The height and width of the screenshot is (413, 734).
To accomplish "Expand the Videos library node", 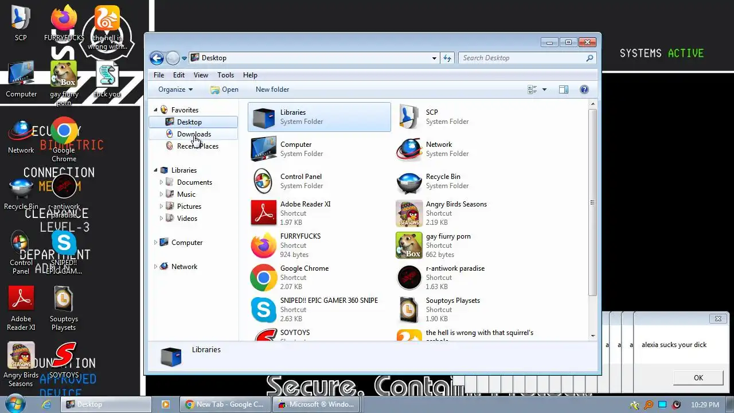I will coord(161,219).
